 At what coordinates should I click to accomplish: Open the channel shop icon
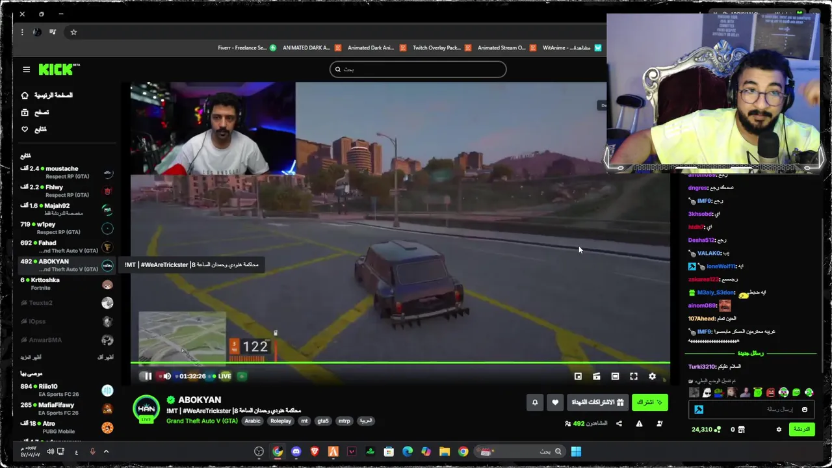(741, 430)
